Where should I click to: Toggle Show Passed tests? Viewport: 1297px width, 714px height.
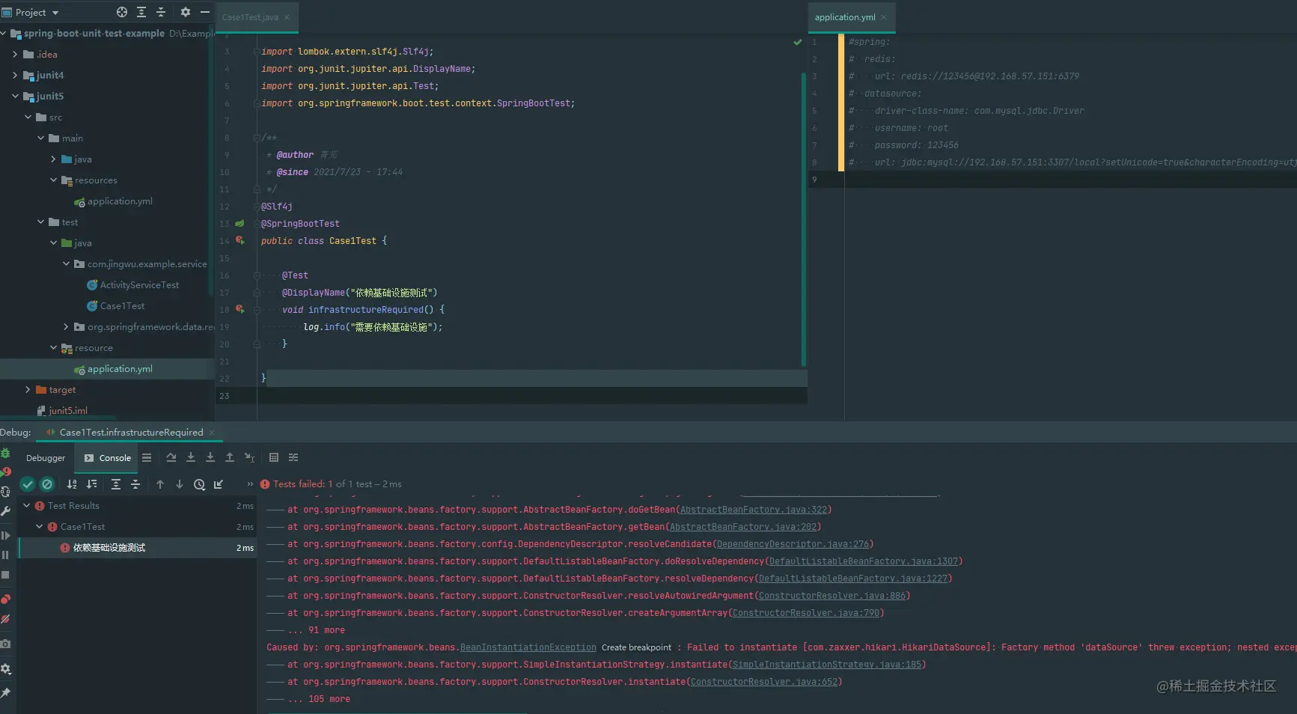tap(28, 484)
